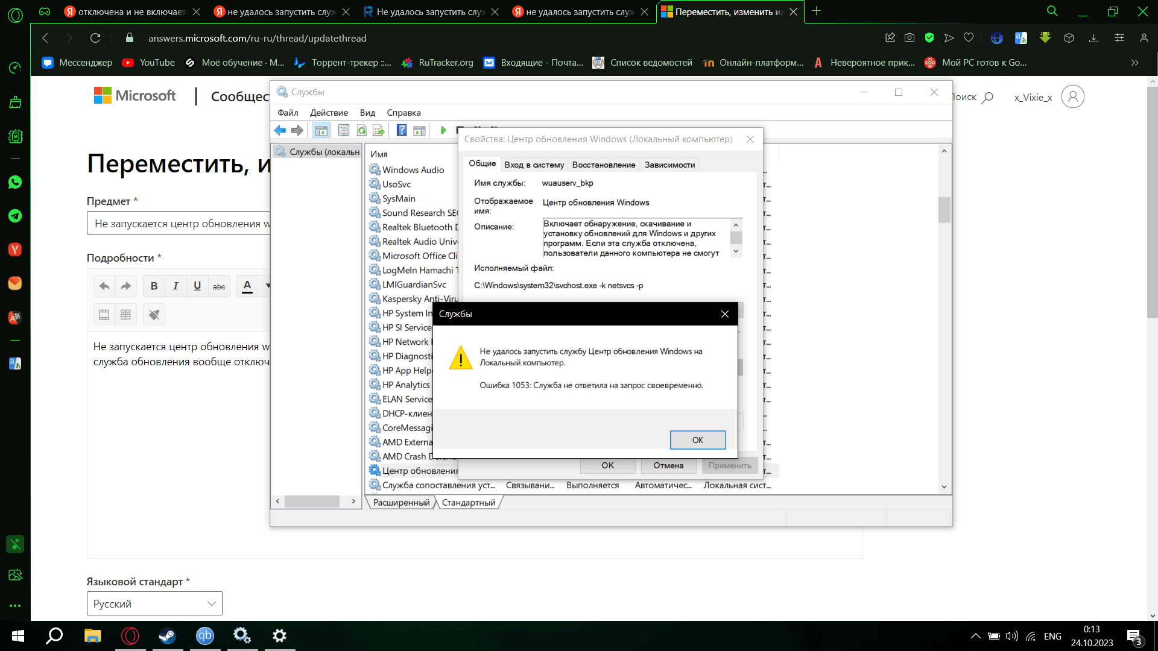The height and width of the screenshot is (651, 1158).
Task: Toggle the show/hide console tree icon
Action: [321, 130]
